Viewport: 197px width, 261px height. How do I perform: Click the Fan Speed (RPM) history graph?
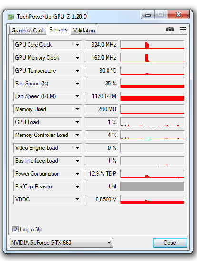pos(152,96)
